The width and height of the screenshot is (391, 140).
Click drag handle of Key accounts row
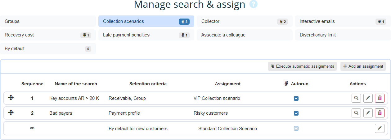[11, 98]
